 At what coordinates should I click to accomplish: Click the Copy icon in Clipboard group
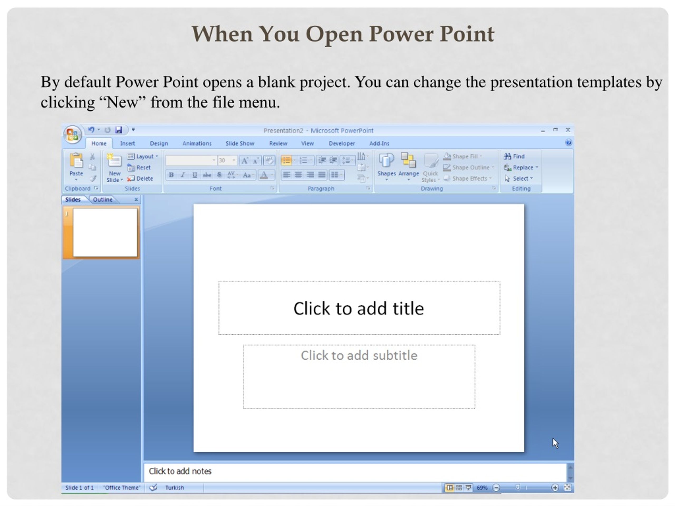click(x=92, y=168)
